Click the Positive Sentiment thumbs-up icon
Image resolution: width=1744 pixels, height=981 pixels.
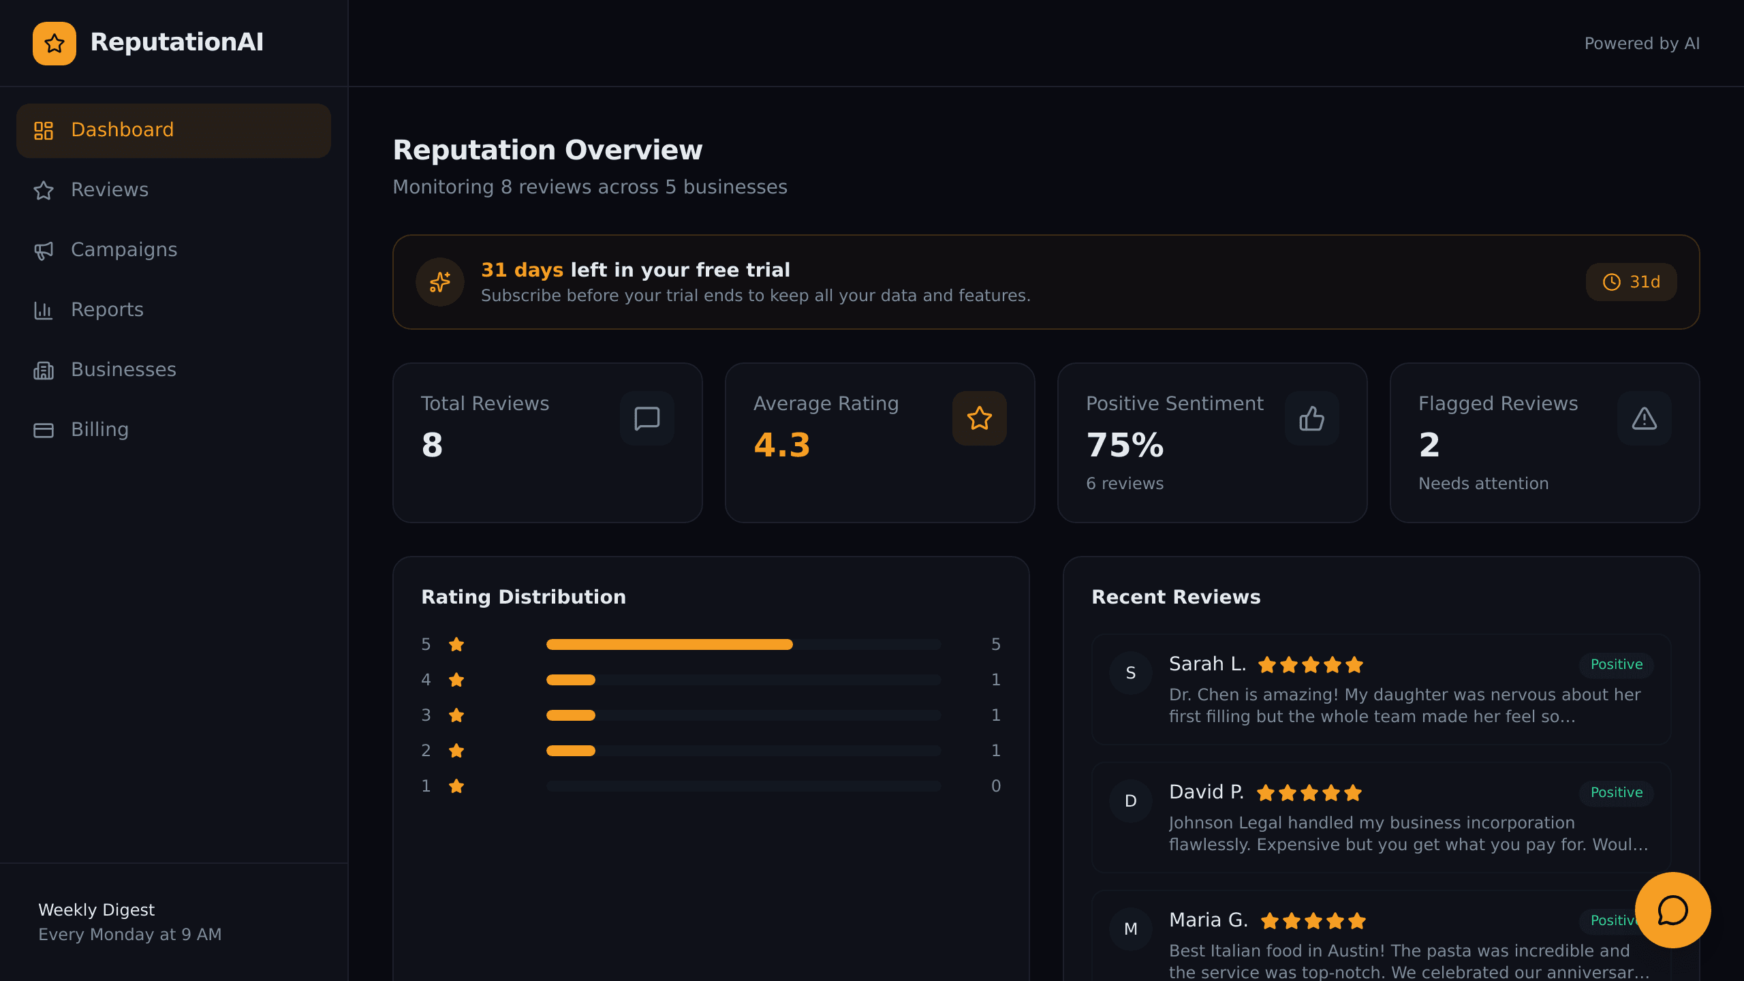1312,418
